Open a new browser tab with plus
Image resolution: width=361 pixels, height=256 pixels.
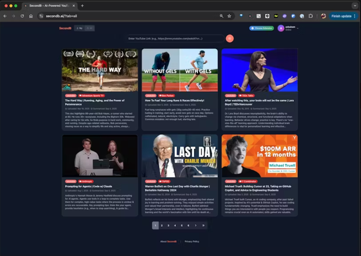pyautogui.click(x=82, y=6)
